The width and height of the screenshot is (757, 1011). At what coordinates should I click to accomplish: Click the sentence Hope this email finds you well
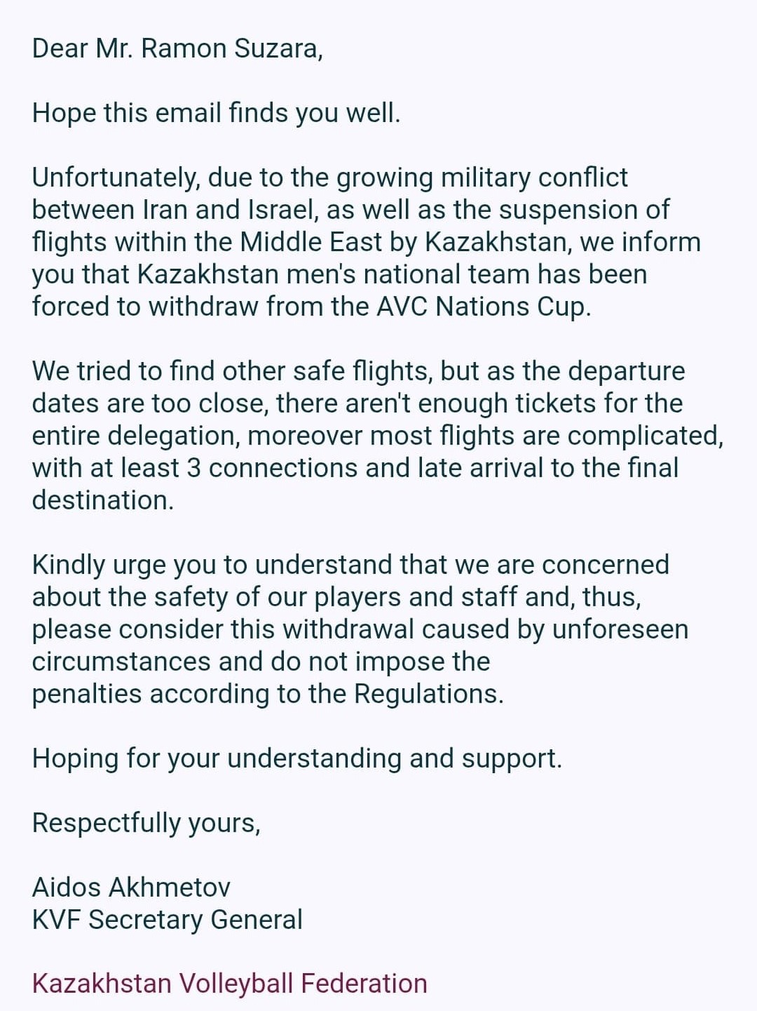click(217, 112)
